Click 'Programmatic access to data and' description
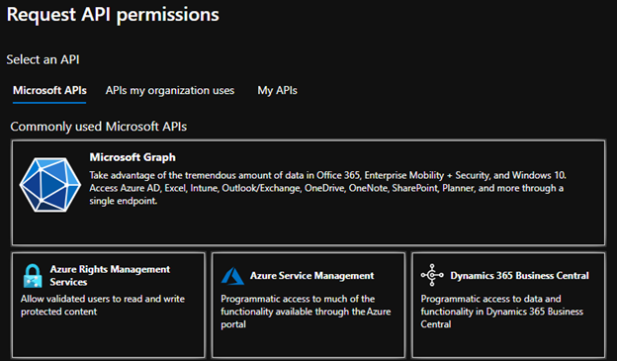The height and width of the screenshot is (361, 617). tap(502, 312)
